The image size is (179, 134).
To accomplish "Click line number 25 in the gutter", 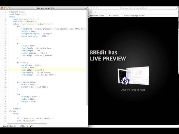I will click(x=6, y=70).
